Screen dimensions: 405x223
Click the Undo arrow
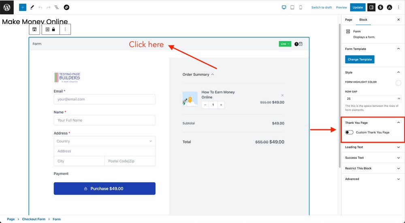pyautogui.click(x=40, y=8)
